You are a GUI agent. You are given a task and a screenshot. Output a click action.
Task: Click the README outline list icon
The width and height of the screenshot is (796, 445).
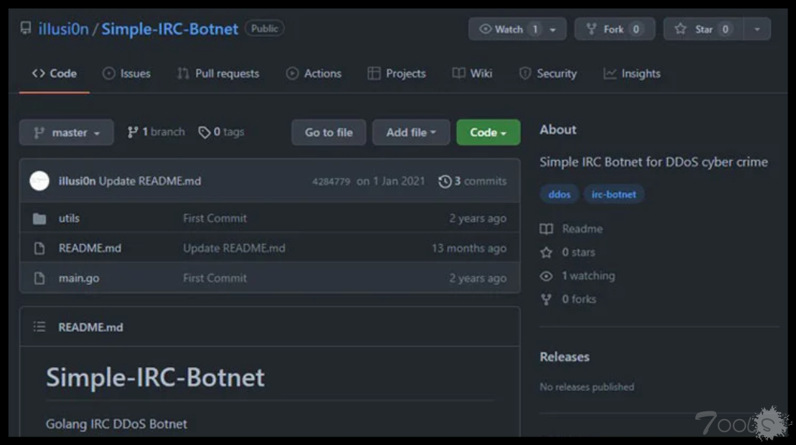[40, 327]
